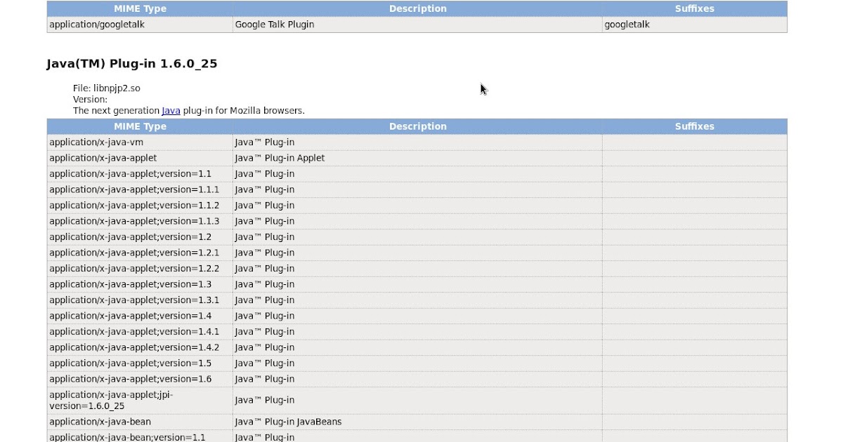Viewport: 843px width, 442px height.
Task: Select application/x-java-applet;version=1.3 cell
Action: point(140,285)
